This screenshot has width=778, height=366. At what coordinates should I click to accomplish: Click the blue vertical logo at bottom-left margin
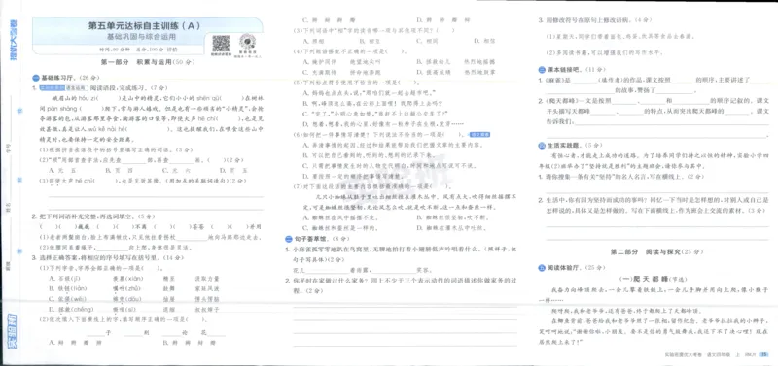pos(12,331)
